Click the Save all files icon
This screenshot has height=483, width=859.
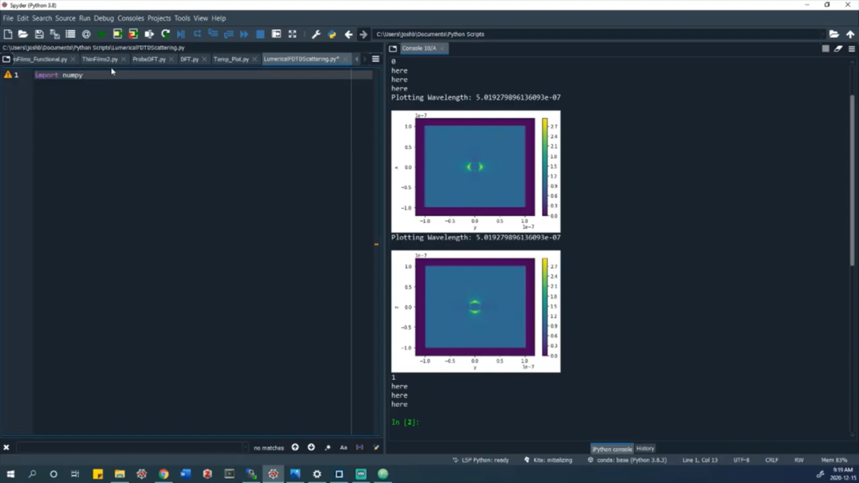54,34
